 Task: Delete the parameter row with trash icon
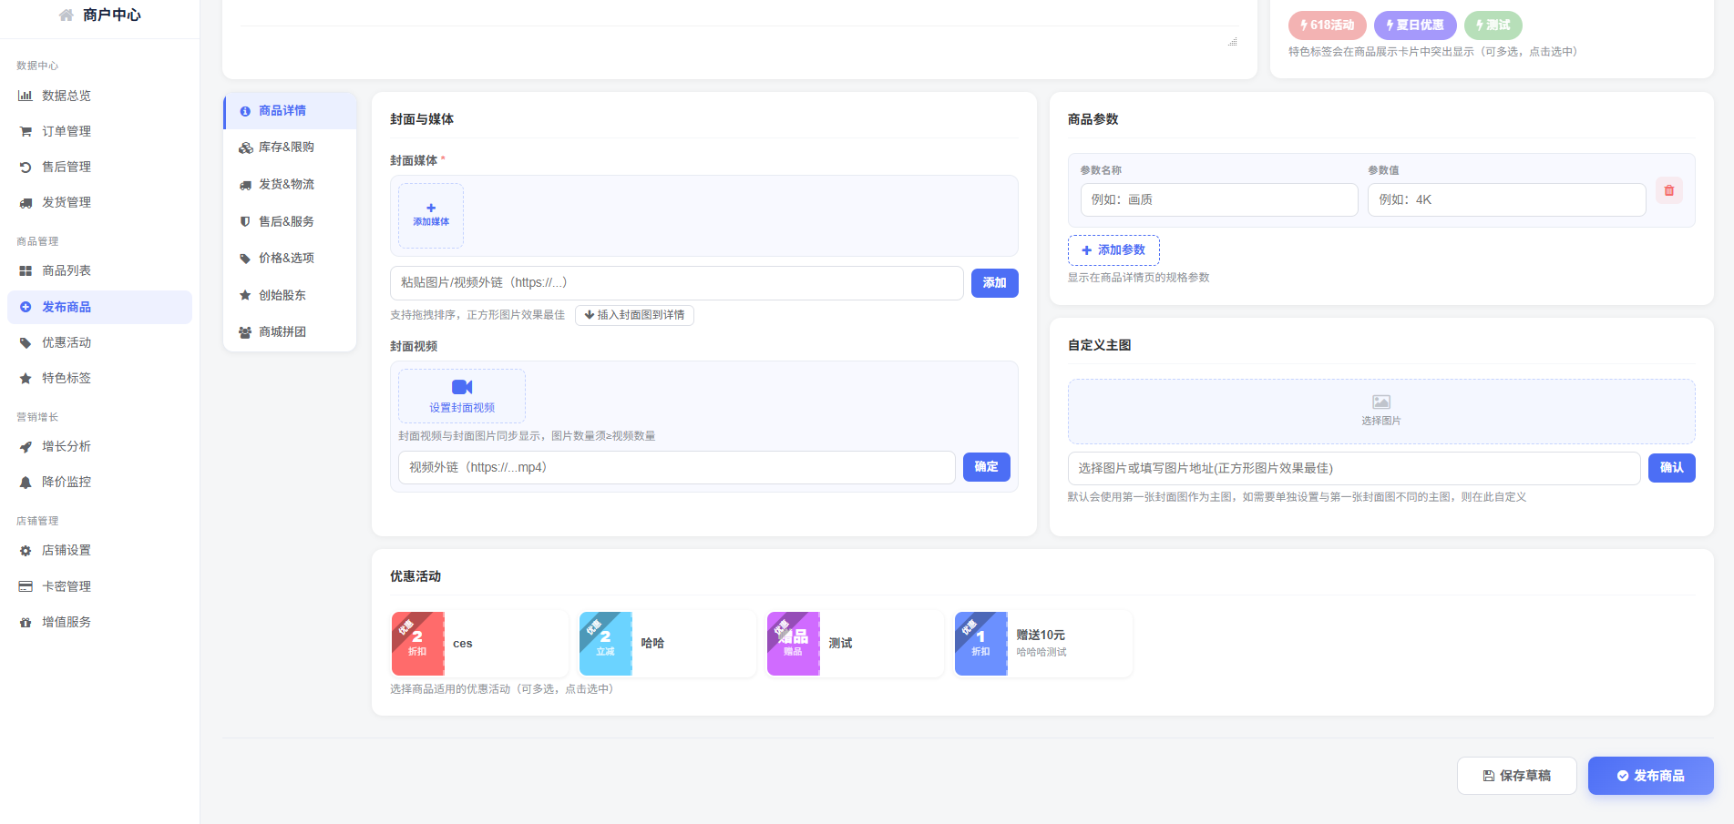(1669, 190)
